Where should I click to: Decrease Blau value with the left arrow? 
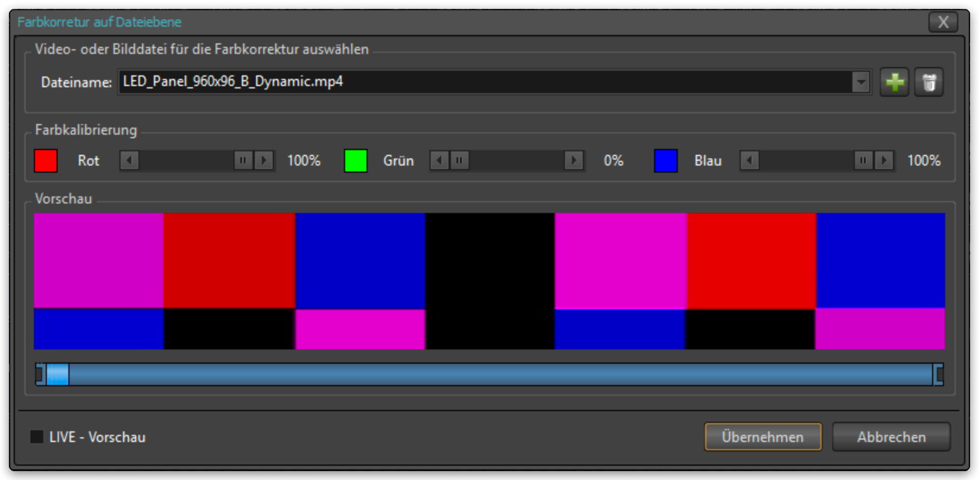(750, 161)
